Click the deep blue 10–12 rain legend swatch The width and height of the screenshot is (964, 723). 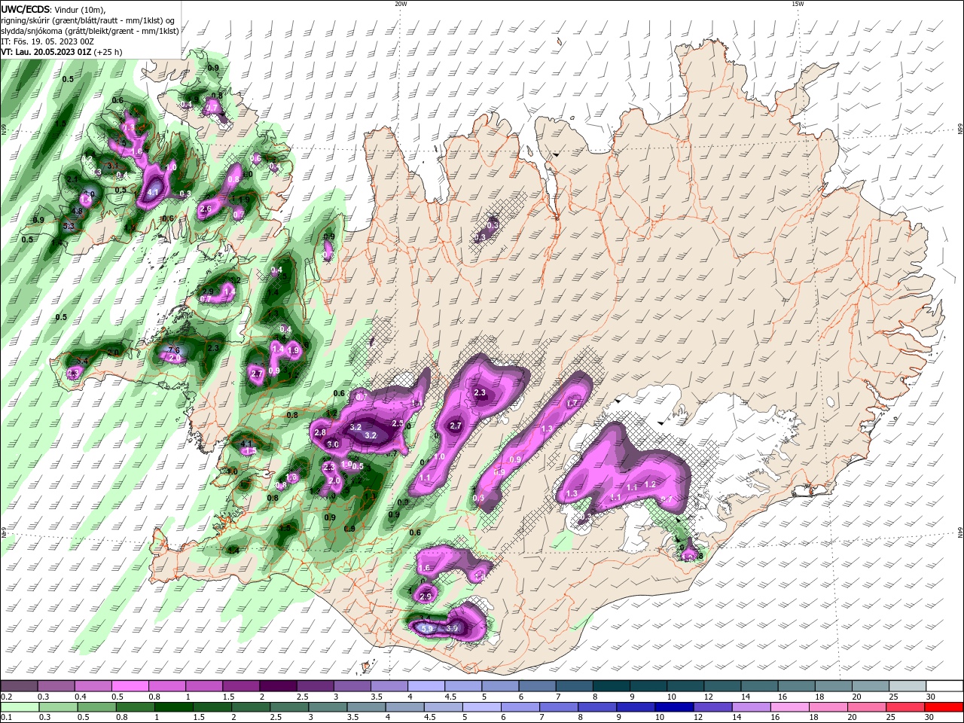tap(675, 707)
